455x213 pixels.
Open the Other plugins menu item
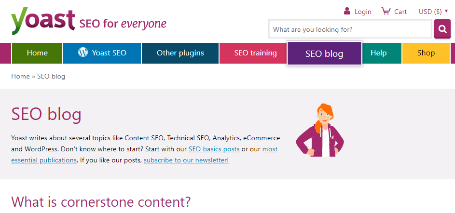pyautogui.click(x=180, y=53)
